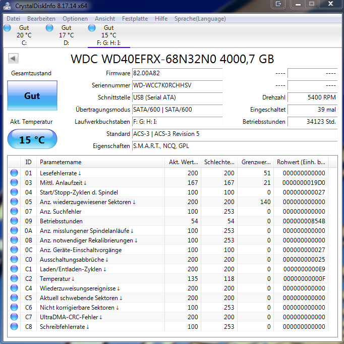Select drive D: with 17 °C
Screen dimensions: 344x344
point(66,35)
